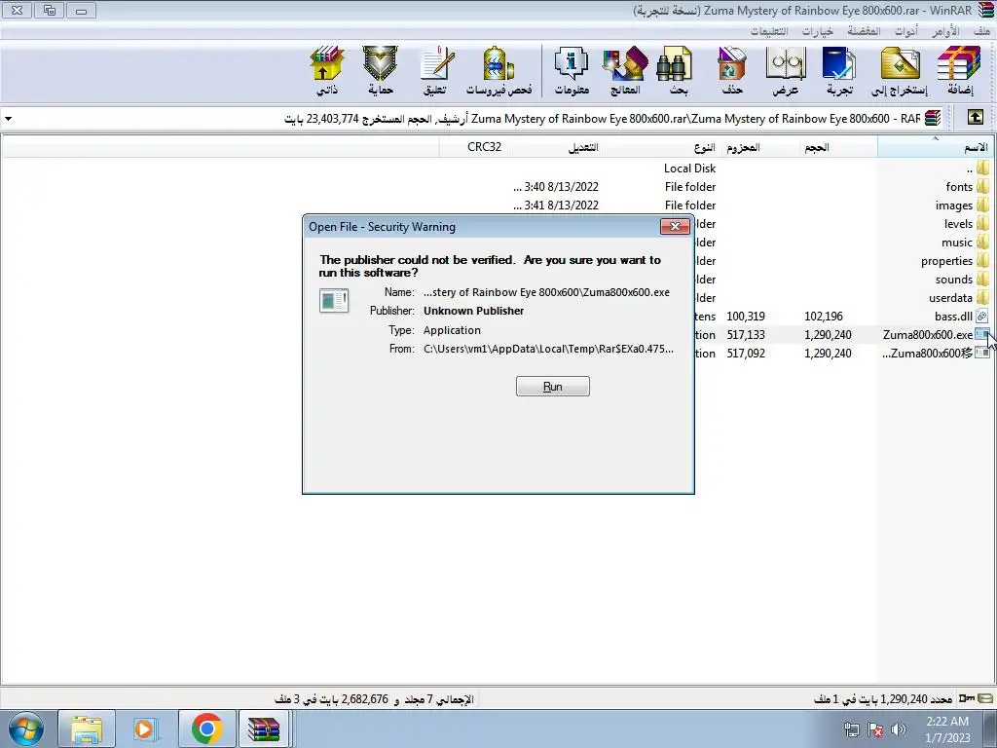Click the Delete (حذف) toolbar icon
The image size is (997, 748).
[x=732, y=70]
